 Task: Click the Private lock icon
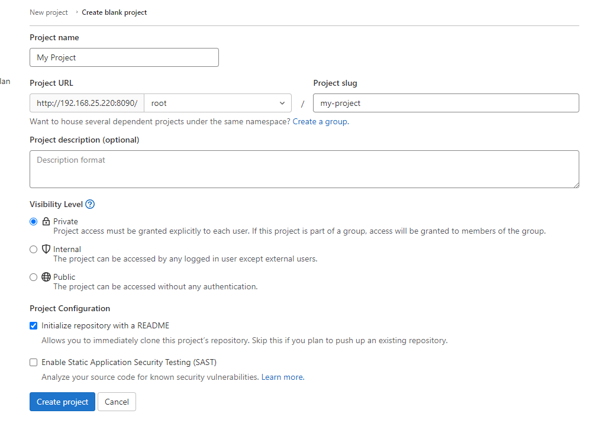pyautogui.click(x=46, y=221)
